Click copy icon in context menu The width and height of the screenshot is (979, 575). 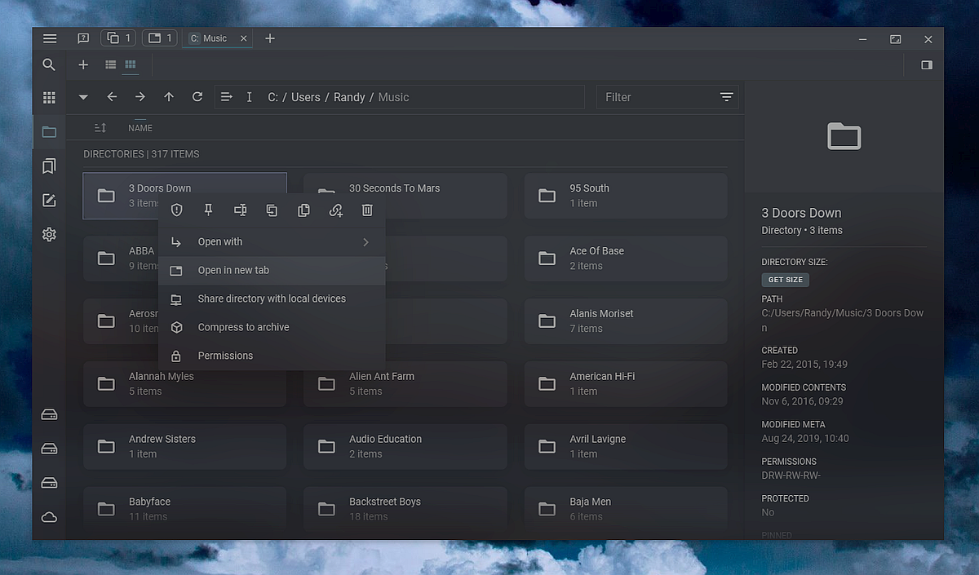point(303,210)
